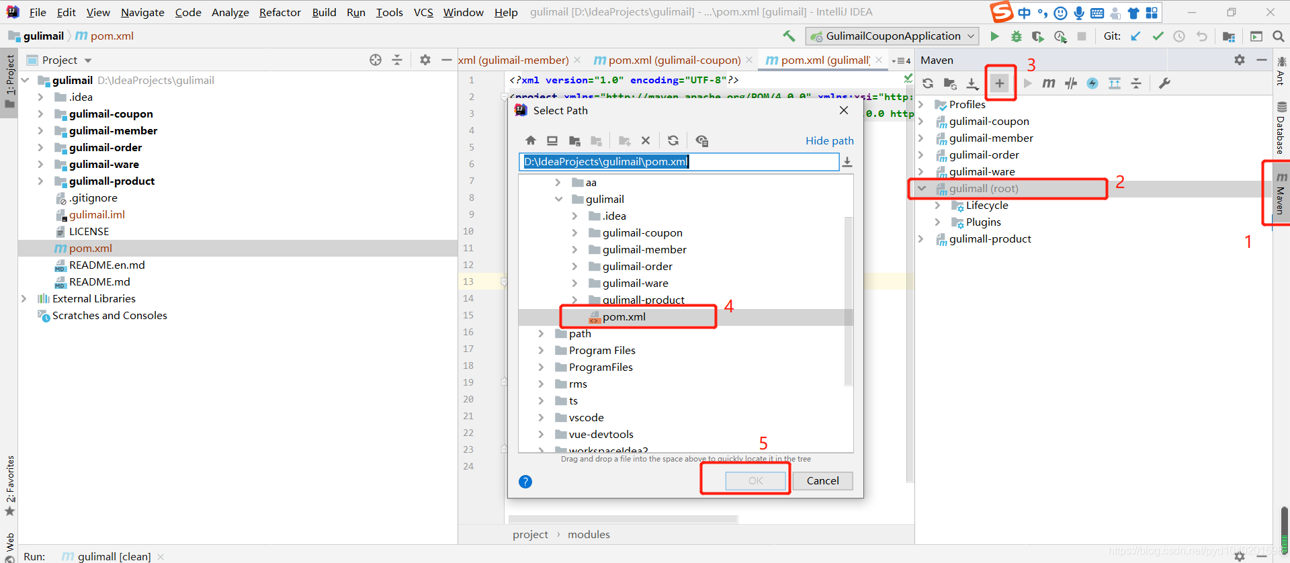Collapse gulimail folder in Select Path tree
1290x563 pixels.
pyautogui.click(x=558, y=199)
